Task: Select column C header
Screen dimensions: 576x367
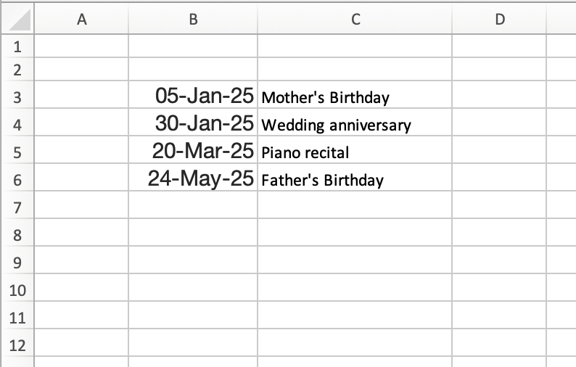Action: coord(355,19)
